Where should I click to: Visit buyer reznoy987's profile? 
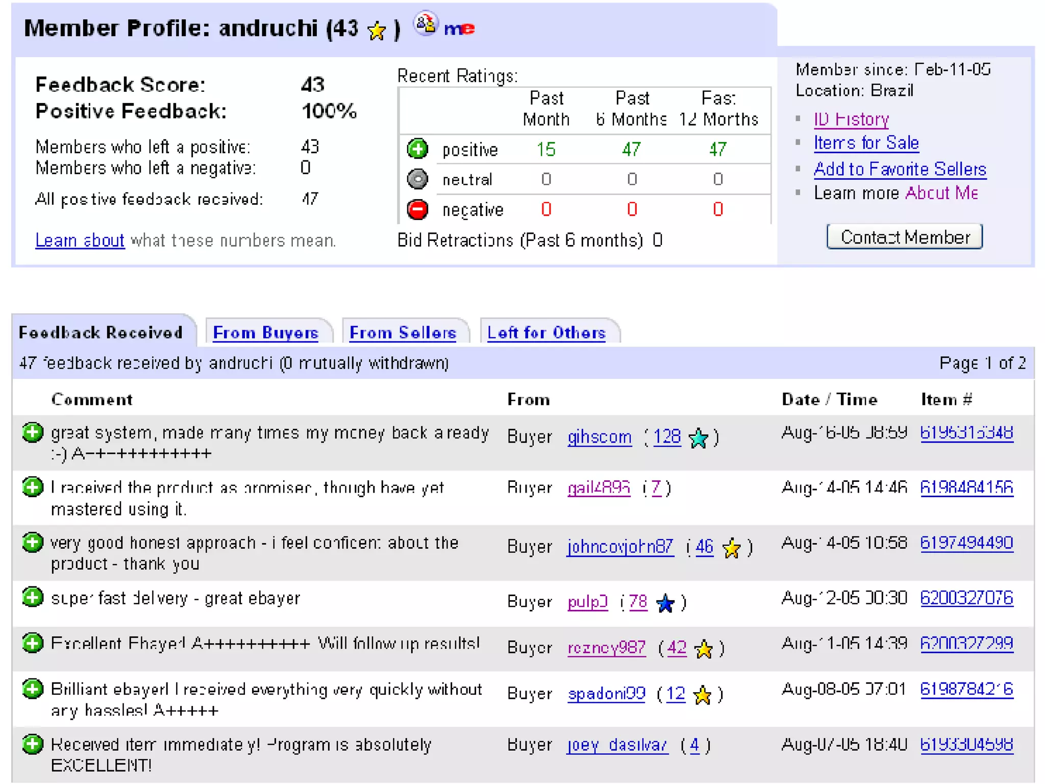click(x=607, y=648)
